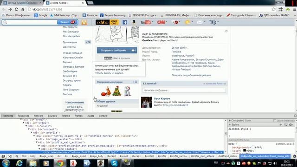Open the DevTools settings gear
Image resolution: width=297 pixels, height=167 pixels.
coord(295,156)
